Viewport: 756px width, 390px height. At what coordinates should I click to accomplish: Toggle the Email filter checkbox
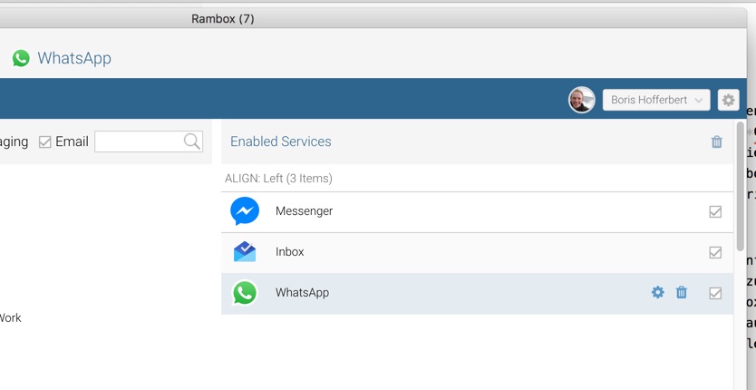tap(45, 141)
